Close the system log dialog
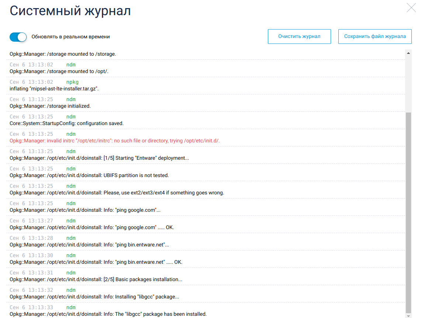Viewport: 421px width, 318px height. (x=411, y=8)
